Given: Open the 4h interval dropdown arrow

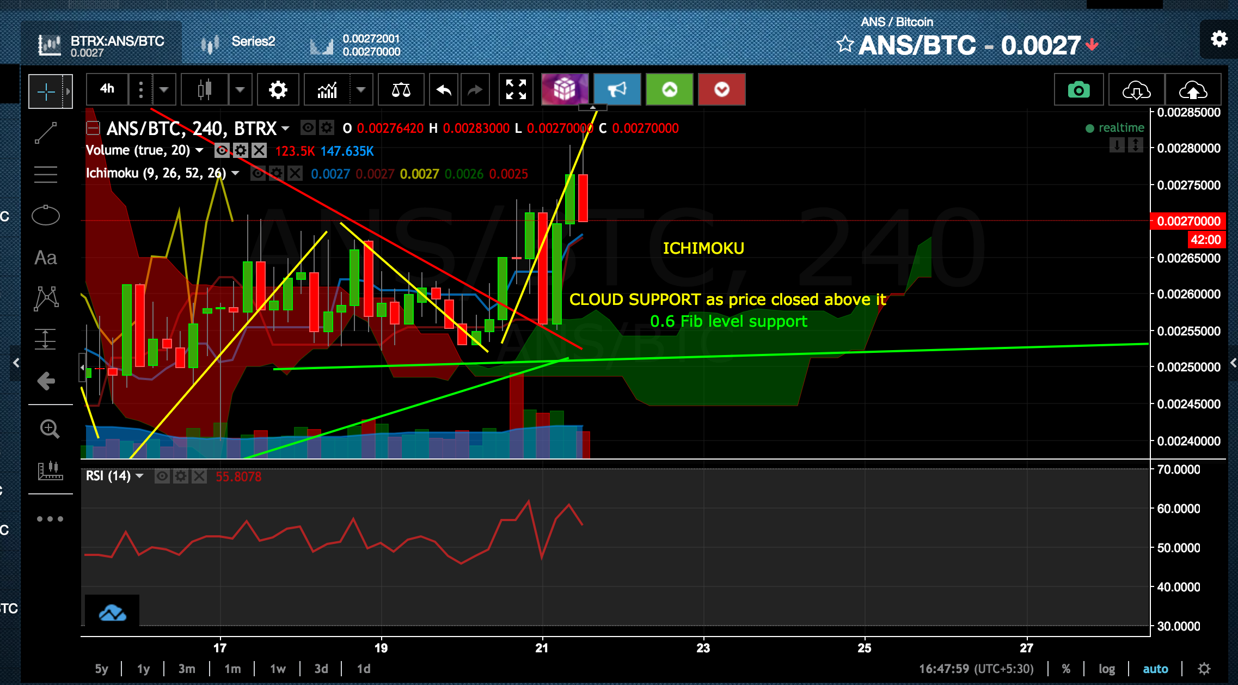Looking at the screenshot, I should coord(164,90).
